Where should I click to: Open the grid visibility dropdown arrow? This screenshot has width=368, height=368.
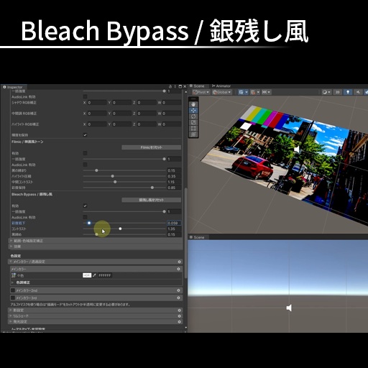point(247,92)
